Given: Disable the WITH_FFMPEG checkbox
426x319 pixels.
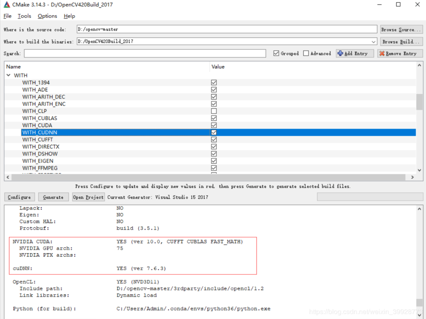Looking at the screenshot, I should point(213,168).
